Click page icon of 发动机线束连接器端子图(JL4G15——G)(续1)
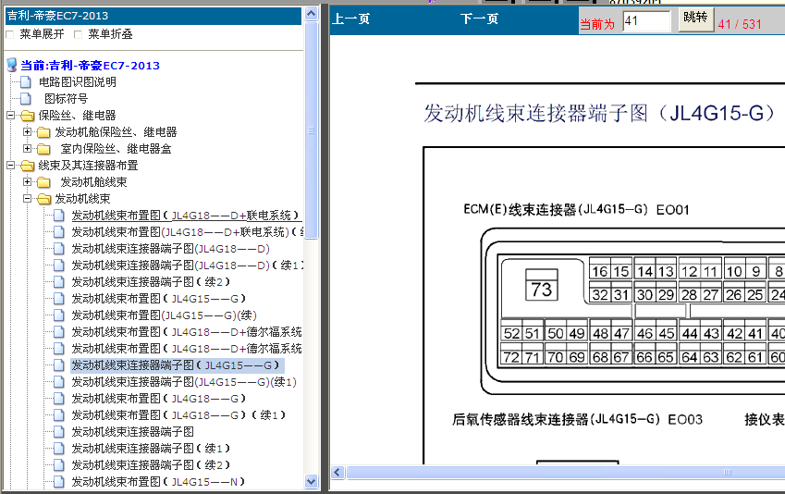This screenshot has height=494, width=785. (59, 382)
